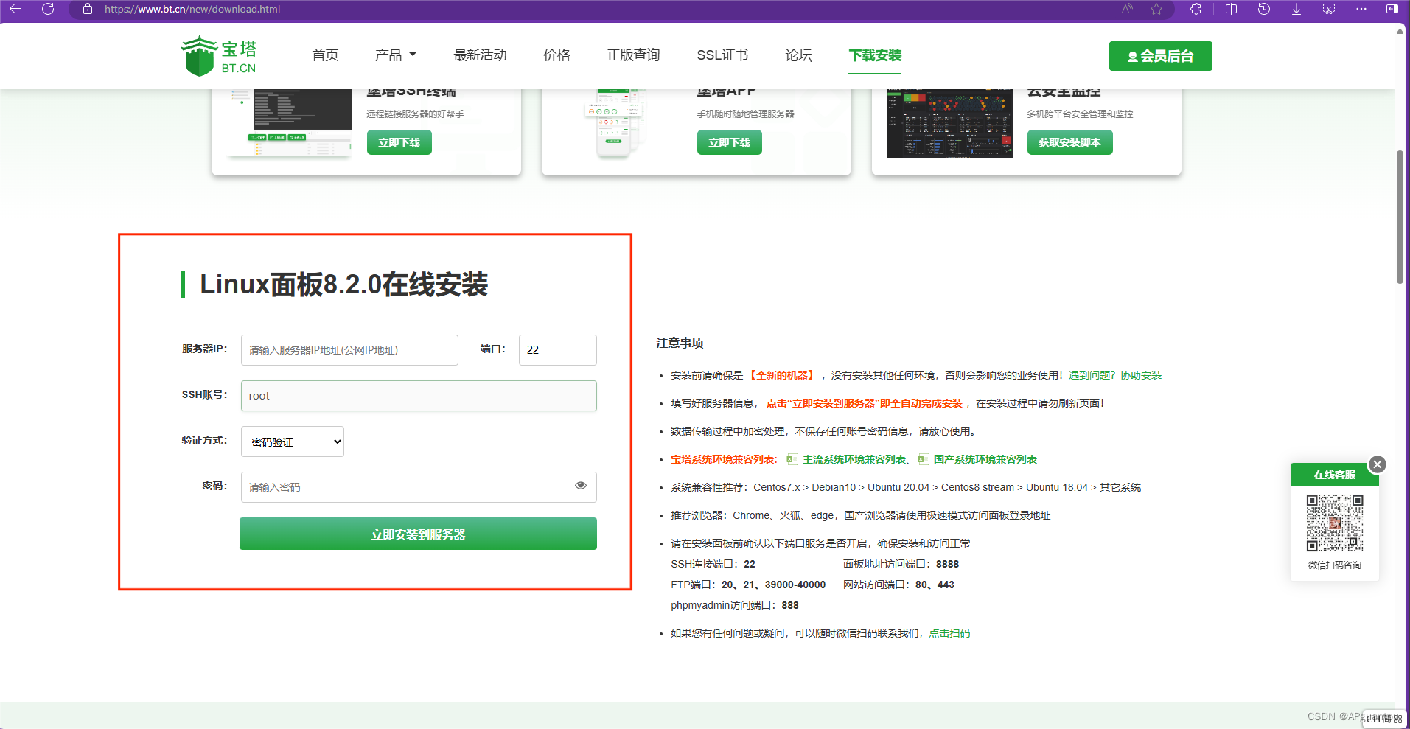
Task: Open 论坛 navigation item
Action: point(798,55)
